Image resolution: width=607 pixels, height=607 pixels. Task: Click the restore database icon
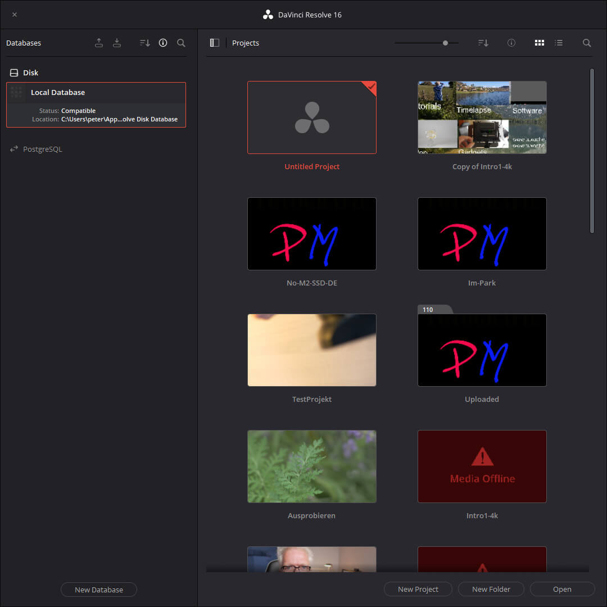point(116,43)
